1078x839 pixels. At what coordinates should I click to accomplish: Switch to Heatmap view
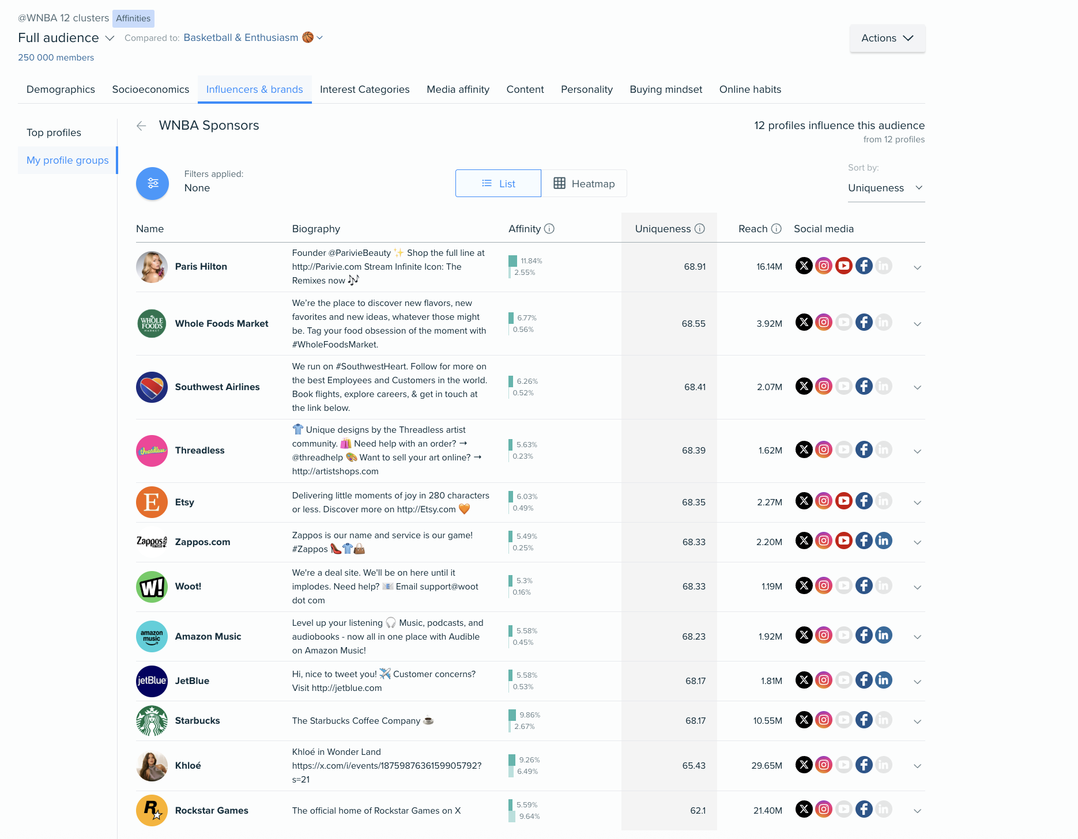tap(584, 183)
